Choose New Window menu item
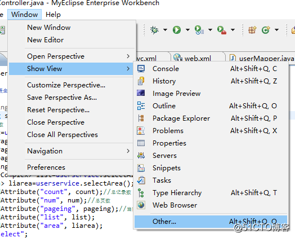The height and width of the screenshot is (238, 295). click(72, 28)
